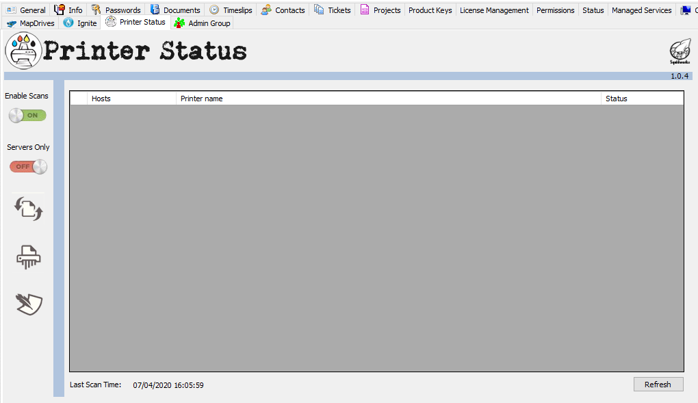Switch to the Tickets tab

[x=333, y=10]
